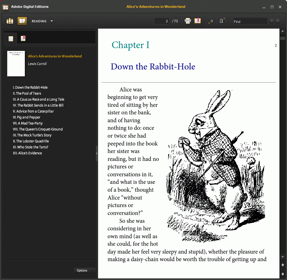
Task: Go to I. Down the Rabbit-Hole
Action: click(x=30, y=87)
